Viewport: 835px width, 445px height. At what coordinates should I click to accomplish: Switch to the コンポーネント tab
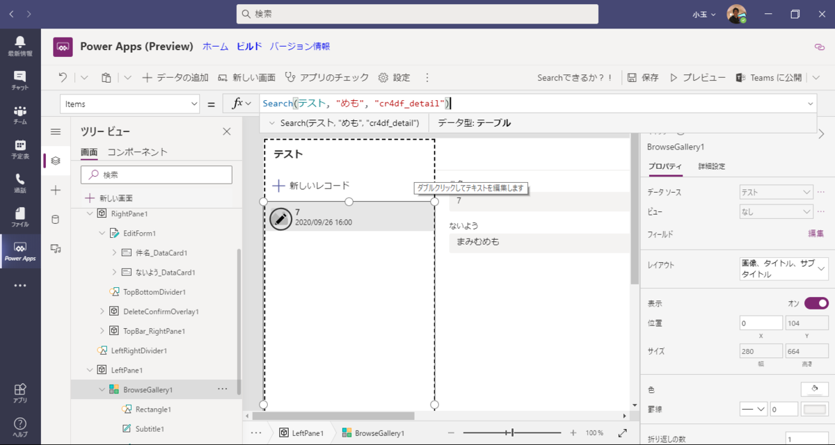pyautogui.click(x=138, y=152)
